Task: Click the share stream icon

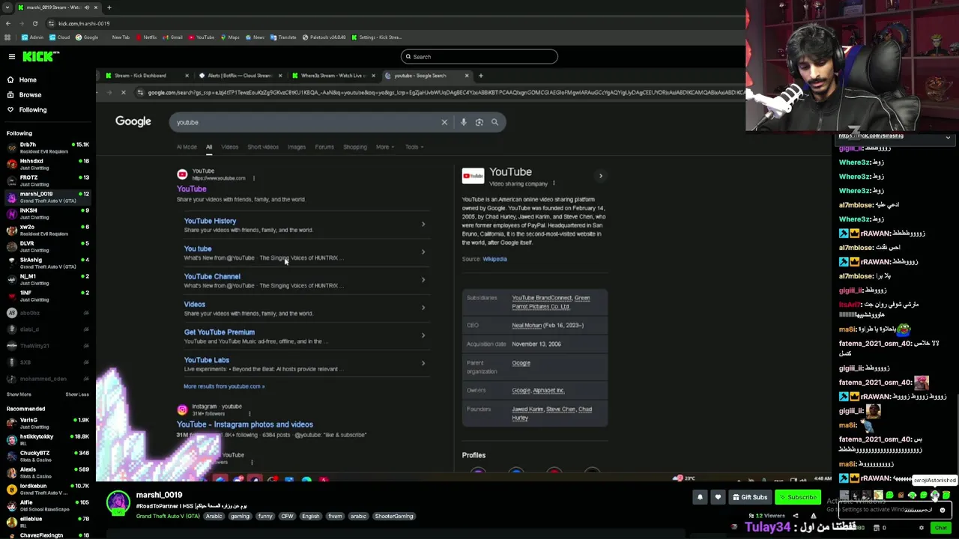Action: [x=796, y=516]
